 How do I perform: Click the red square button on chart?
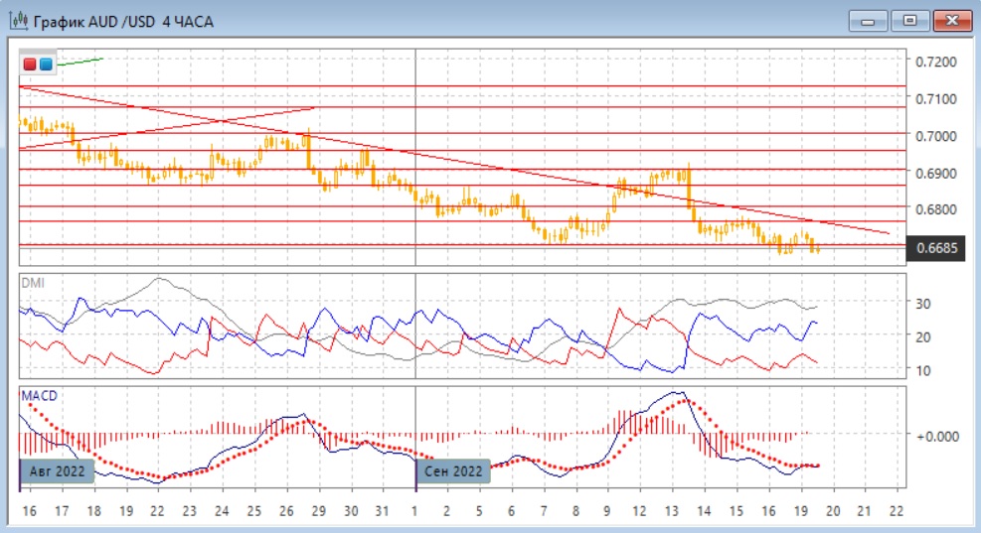click(x=30, y=65)
